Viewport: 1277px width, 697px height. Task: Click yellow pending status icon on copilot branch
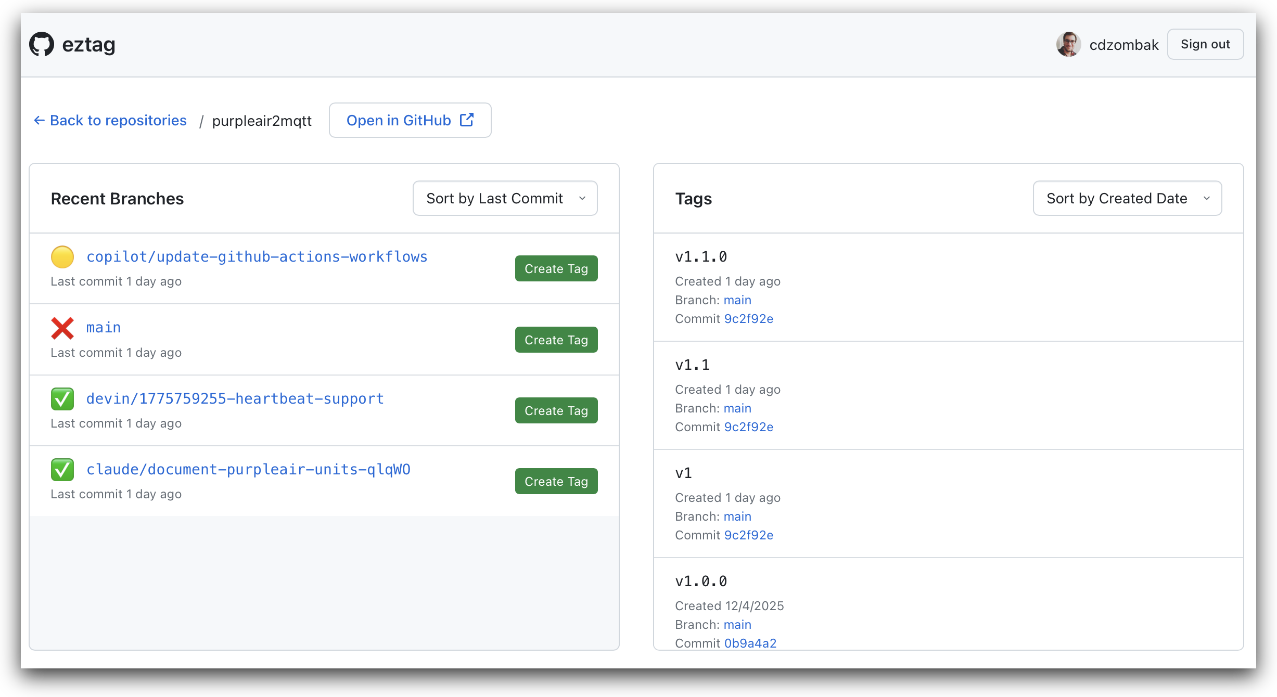pyautogui.click(x=62, y=257)
